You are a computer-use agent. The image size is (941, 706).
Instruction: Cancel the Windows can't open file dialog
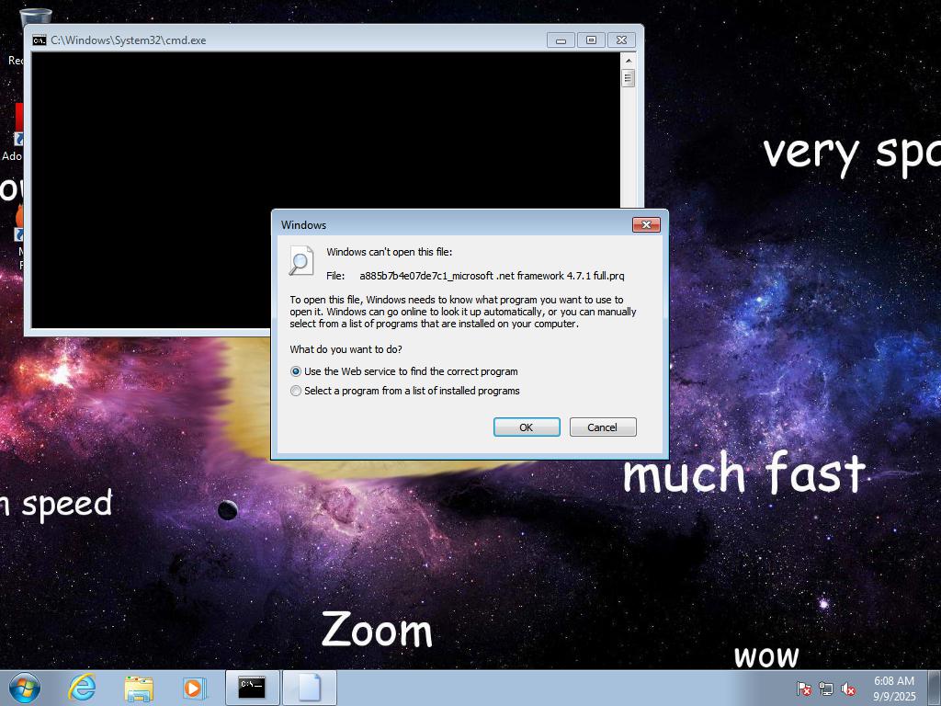pos(603,427)
